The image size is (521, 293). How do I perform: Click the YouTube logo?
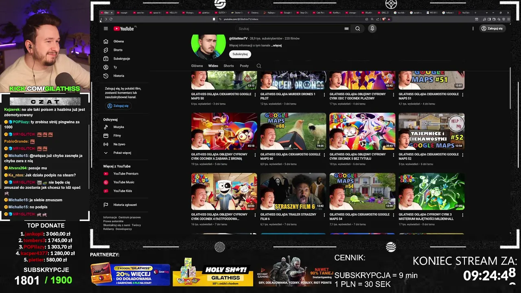coord(124,28)
